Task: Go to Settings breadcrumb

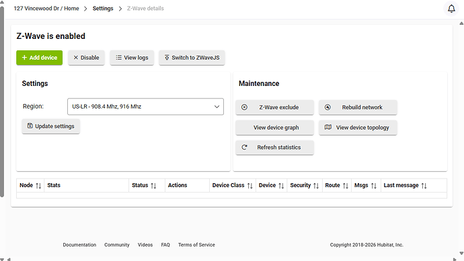Action: (103, 9)
